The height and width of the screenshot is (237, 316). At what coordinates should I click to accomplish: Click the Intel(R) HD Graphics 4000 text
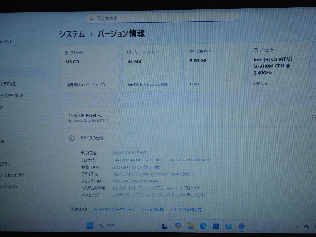coord(148,85)
